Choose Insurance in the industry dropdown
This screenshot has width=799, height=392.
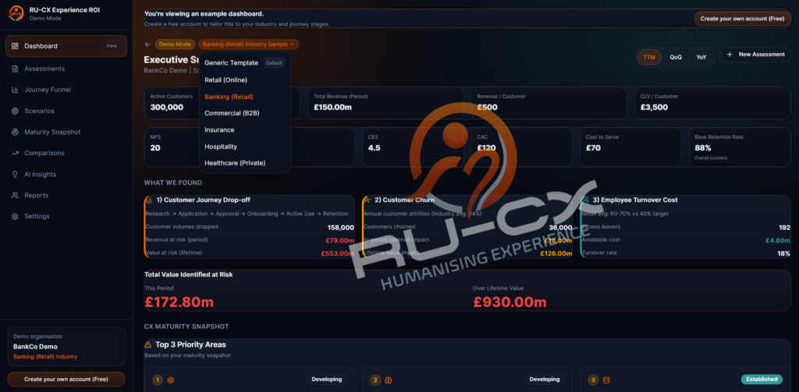click(x=219, y=130)
